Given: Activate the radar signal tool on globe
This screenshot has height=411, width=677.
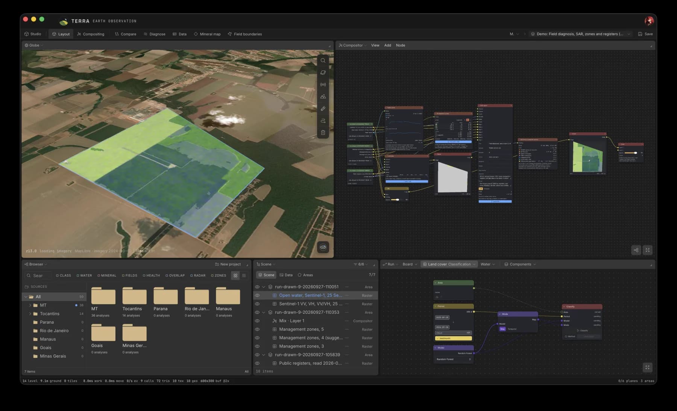Looking at the screenshot, I should click(x=323, y=85).
